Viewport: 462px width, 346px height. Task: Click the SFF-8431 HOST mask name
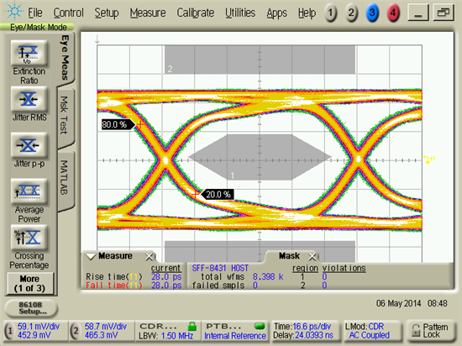tap(220, 268)
